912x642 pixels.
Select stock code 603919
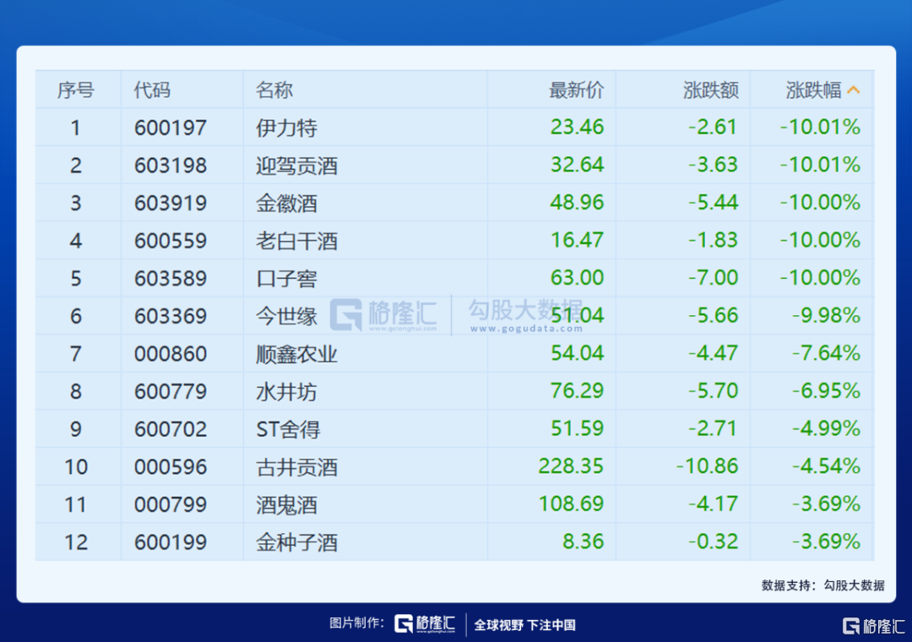(x=171, y=203)
